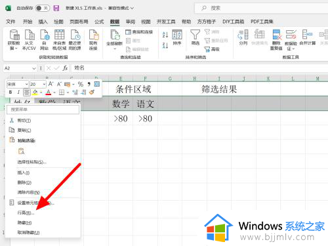This screenshot has height=246, width=328.
Task: Click the purple Save icon
Action: [56, 8]
